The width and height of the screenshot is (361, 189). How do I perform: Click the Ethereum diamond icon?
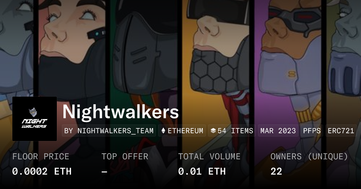point(164,131)
